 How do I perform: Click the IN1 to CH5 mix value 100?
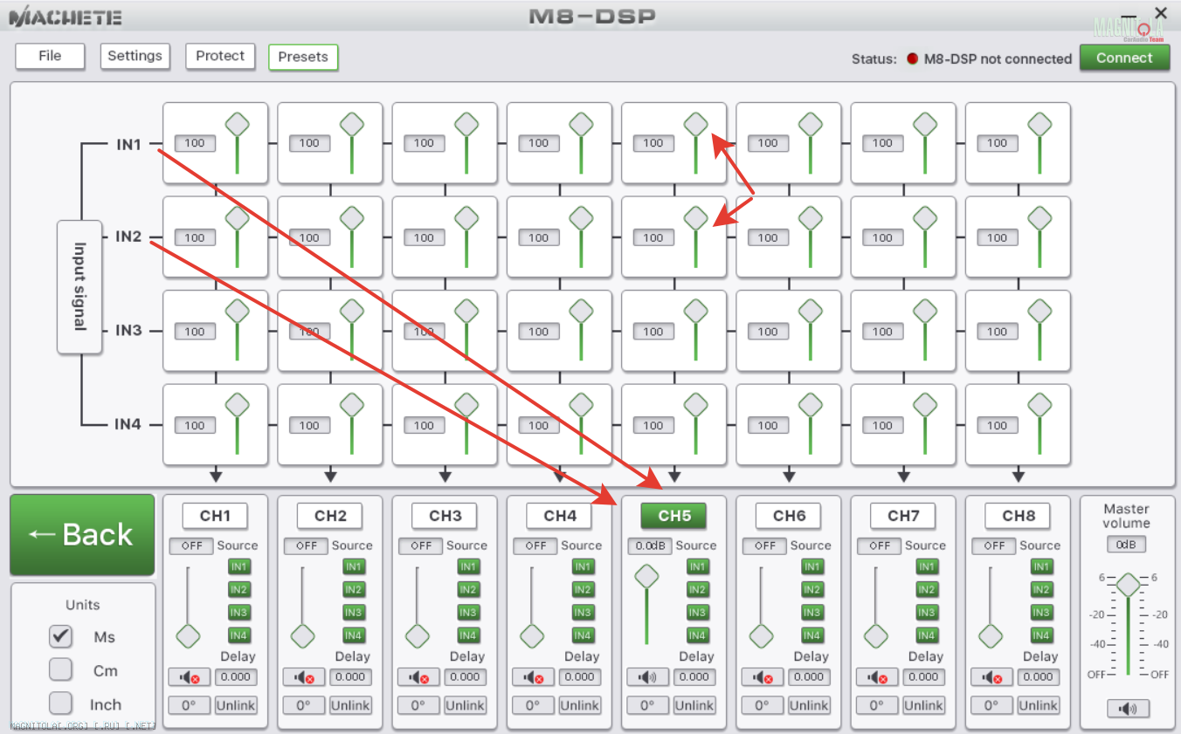click(x=653, y=143)
